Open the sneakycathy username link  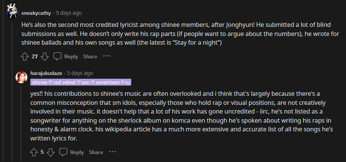pos(37,13)
